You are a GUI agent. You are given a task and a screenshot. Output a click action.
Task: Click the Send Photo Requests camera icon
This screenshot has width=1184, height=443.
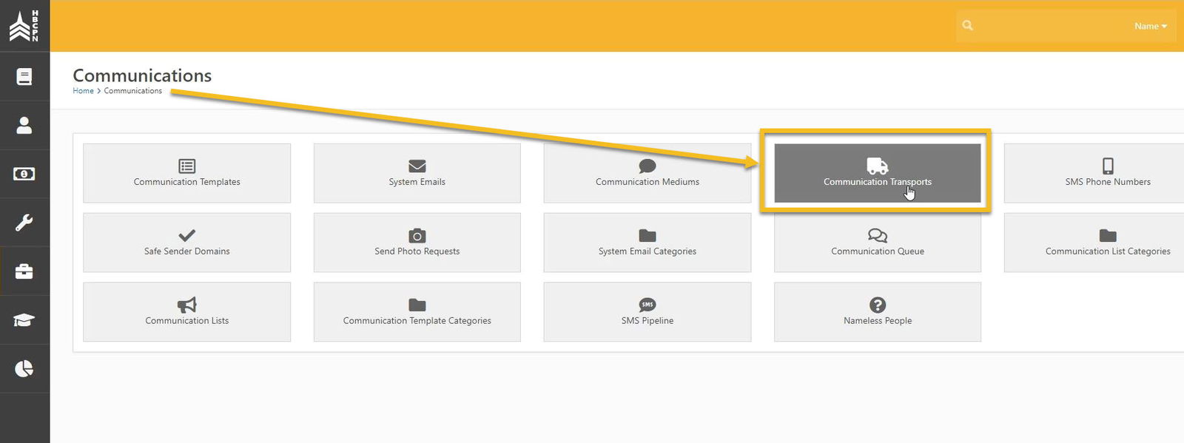click(x=417, y=235)
